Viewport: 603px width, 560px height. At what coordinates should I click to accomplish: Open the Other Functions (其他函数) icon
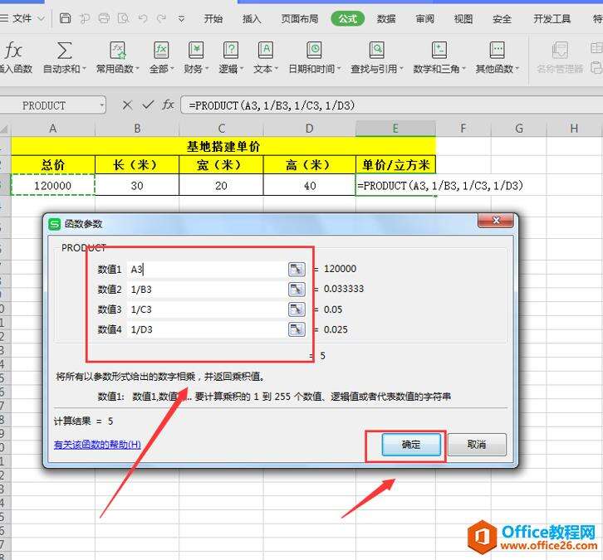[x=497, y=51]
